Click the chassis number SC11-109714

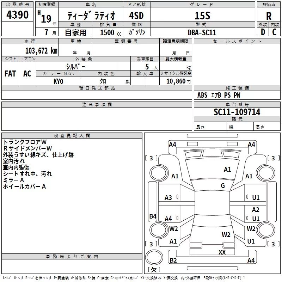[237, 112]
